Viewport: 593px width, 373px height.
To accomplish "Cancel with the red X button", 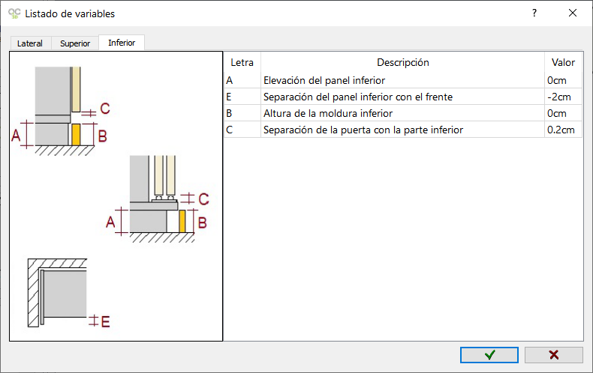I will point(554,355).
